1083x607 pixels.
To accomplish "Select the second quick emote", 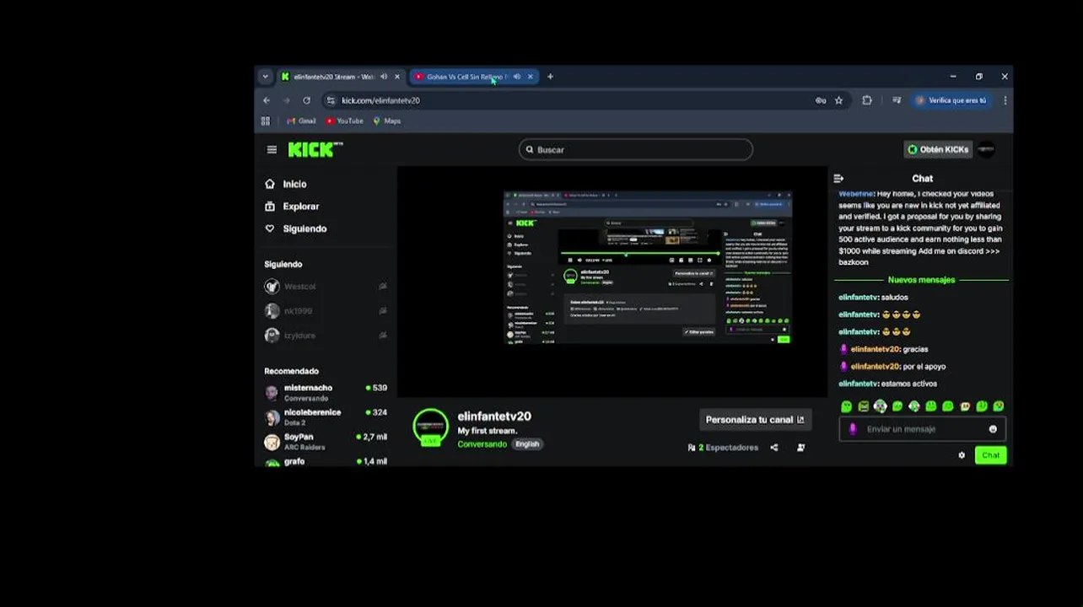I will click(x=864, y=406).
